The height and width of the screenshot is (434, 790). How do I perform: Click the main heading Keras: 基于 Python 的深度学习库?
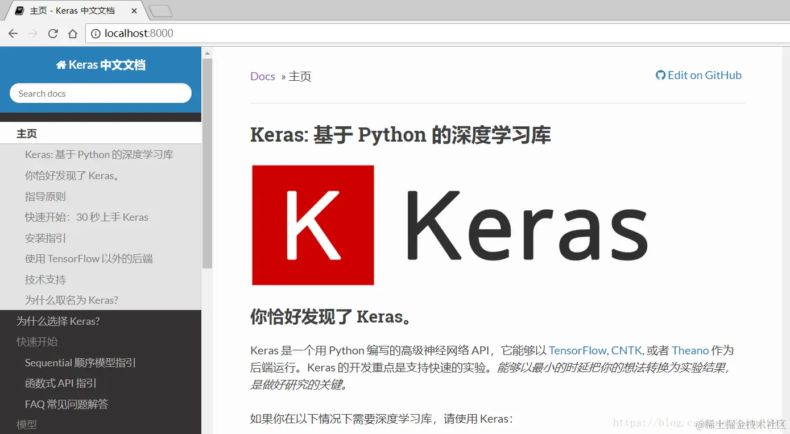(x=400, y=135)
